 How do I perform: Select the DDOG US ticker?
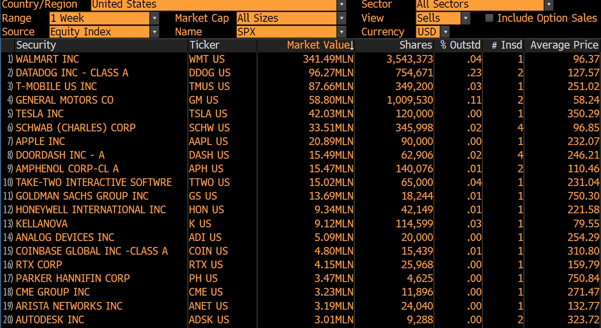pyautogui.click(x=210, y=73)
